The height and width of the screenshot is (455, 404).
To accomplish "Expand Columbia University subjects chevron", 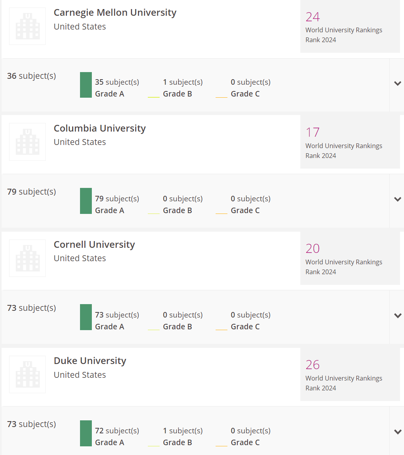I will click(398, 199).
